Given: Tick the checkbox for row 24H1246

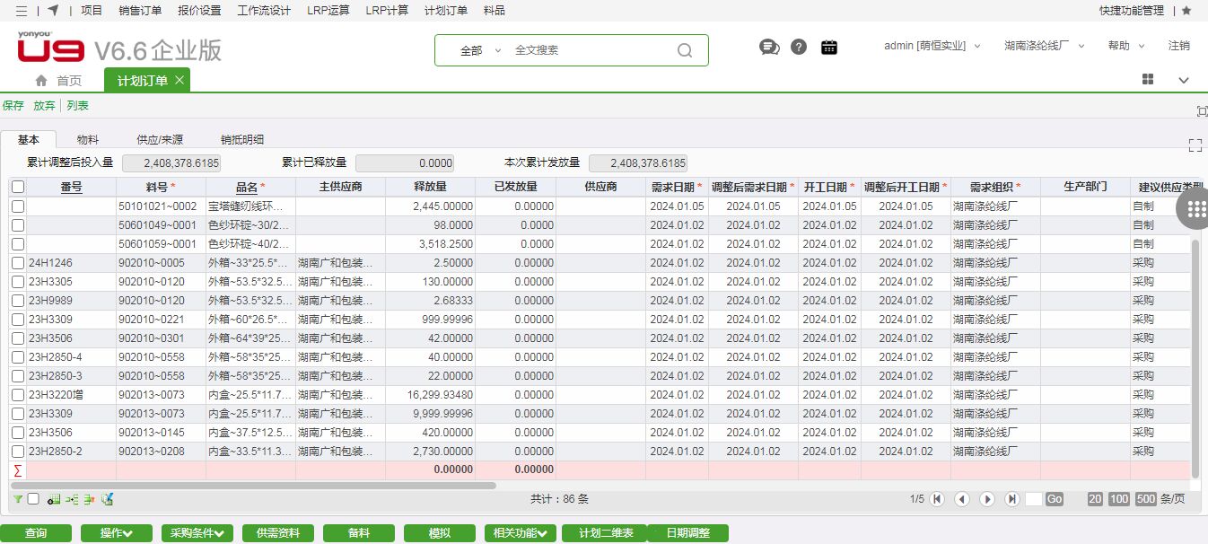Looking at the screenshot, I should [18, 263].
